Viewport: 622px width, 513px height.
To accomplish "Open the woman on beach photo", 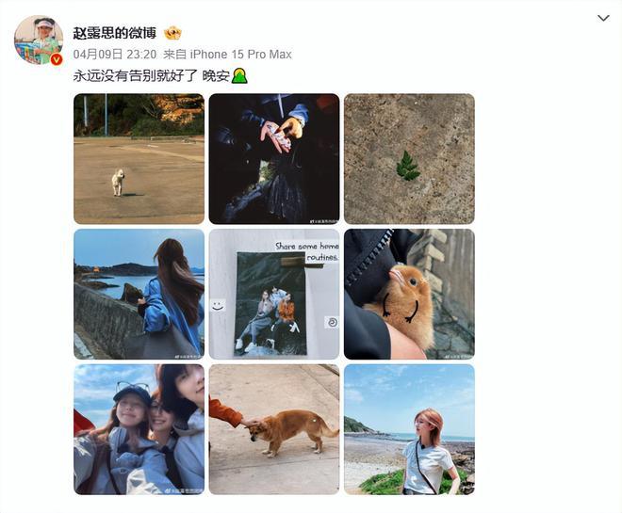I will click(409, 429).
